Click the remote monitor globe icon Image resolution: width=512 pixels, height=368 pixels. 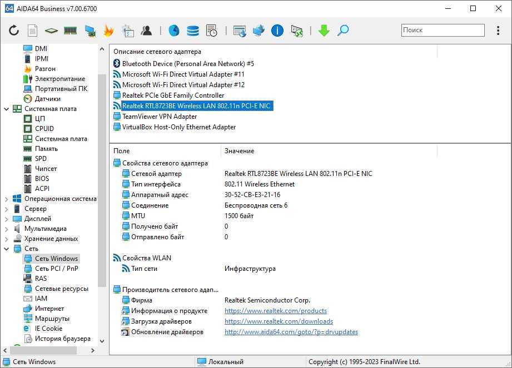(240, 31)
